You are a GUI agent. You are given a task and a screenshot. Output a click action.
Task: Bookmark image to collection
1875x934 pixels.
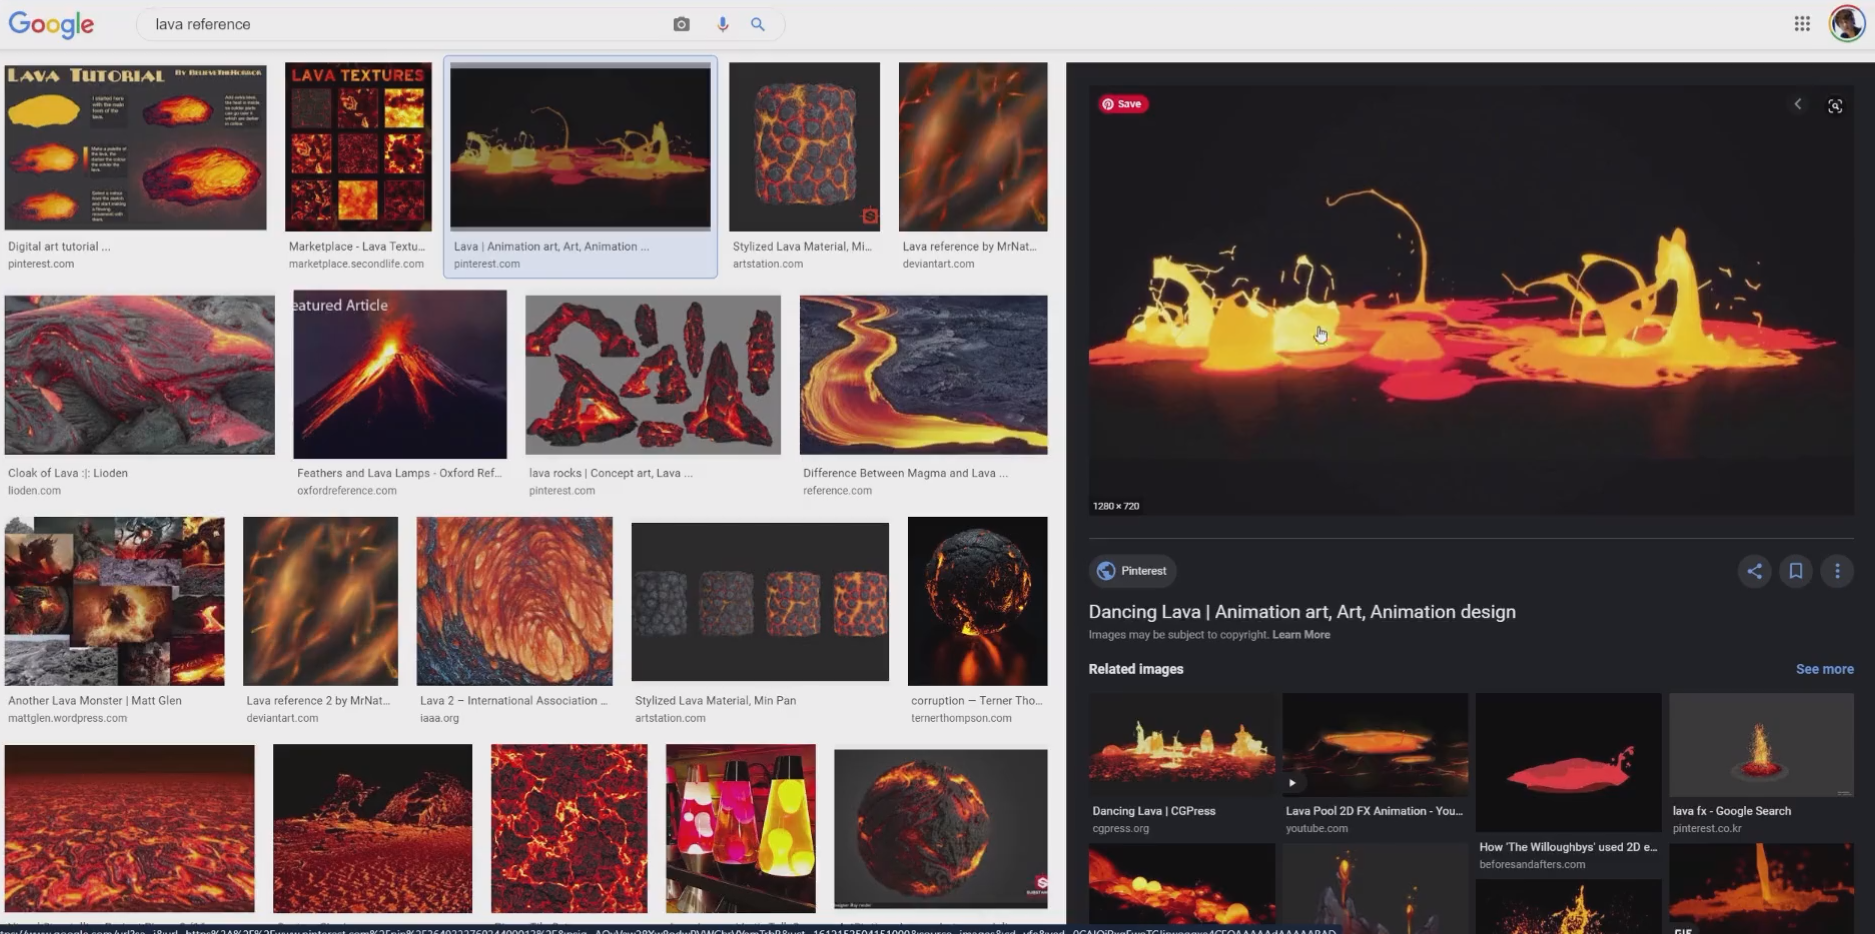tap(1796, 571)
